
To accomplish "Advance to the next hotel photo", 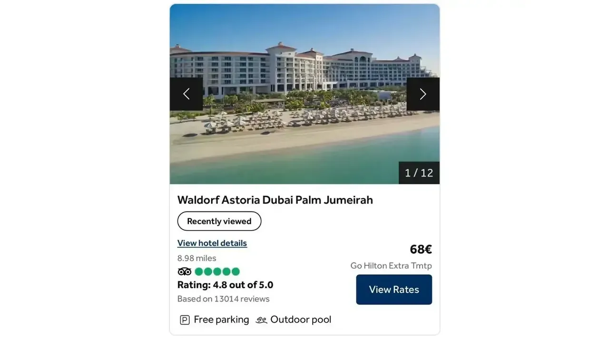I will (x=423, y=94).
